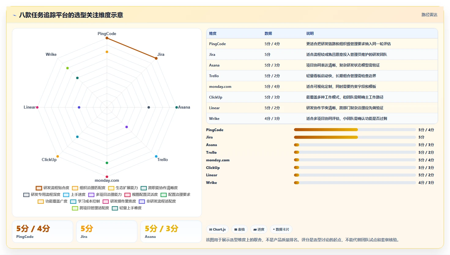Select the 表格 chip
Viewport: 450px width, 255px height.
pyautogui.click(x=240, y=229)
